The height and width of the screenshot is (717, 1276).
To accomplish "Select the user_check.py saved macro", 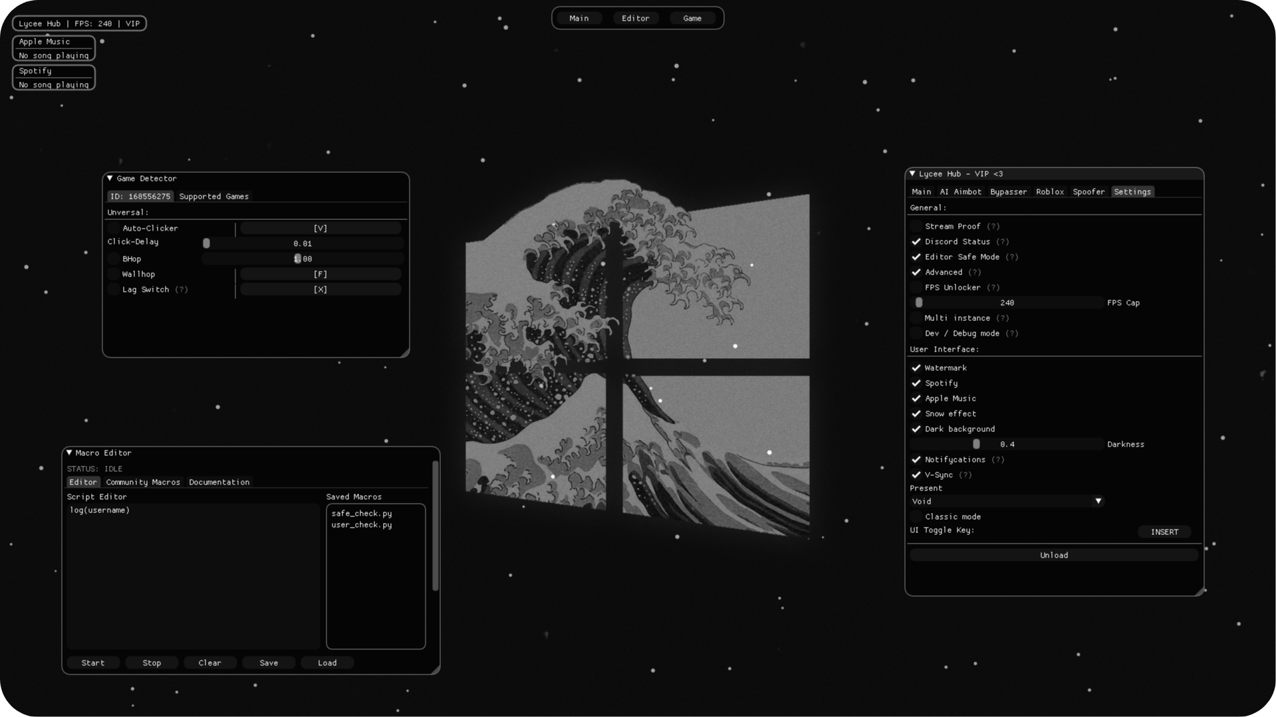I will coord(362,525).
